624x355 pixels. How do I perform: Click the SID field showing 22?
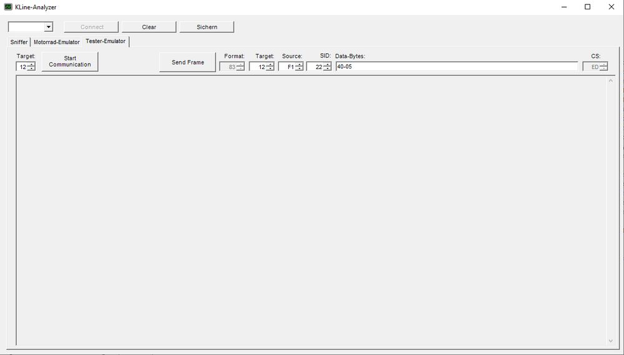click(314, 67)
